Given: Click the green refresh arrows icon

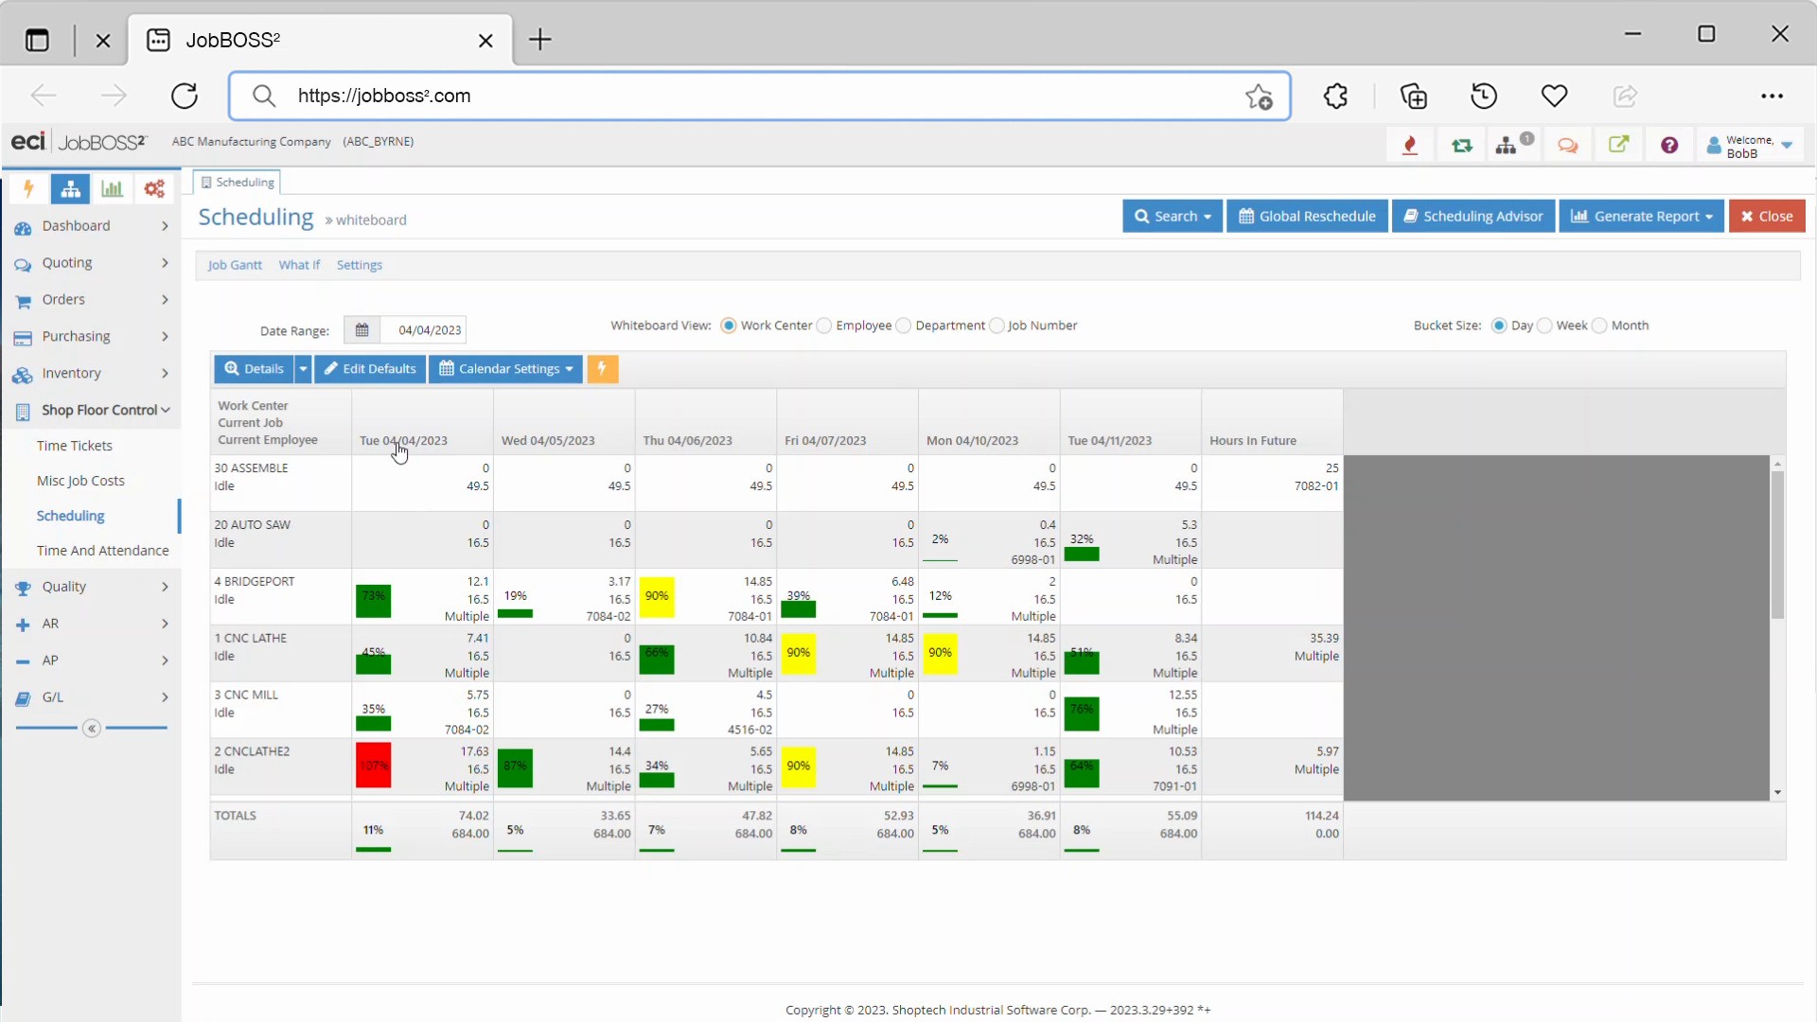Looking at the screenshot, I should 1461,145.
